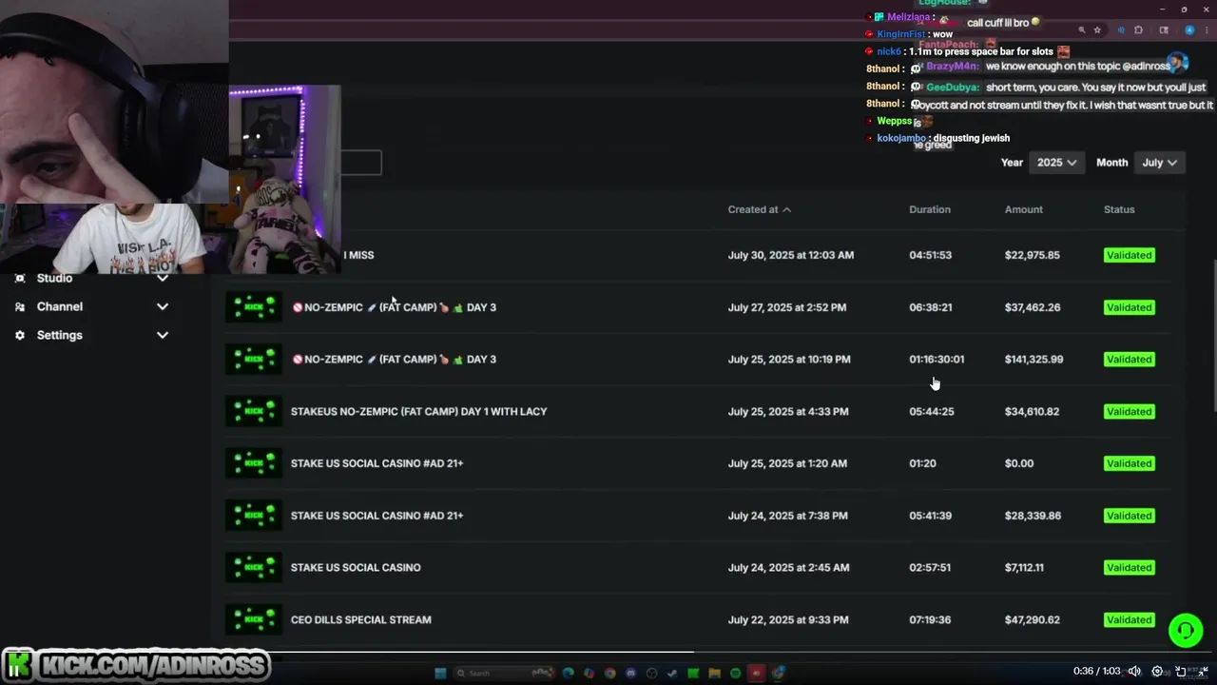Click the Duration column header
The width and height of the screenshot is (1217, 685).
930,209
